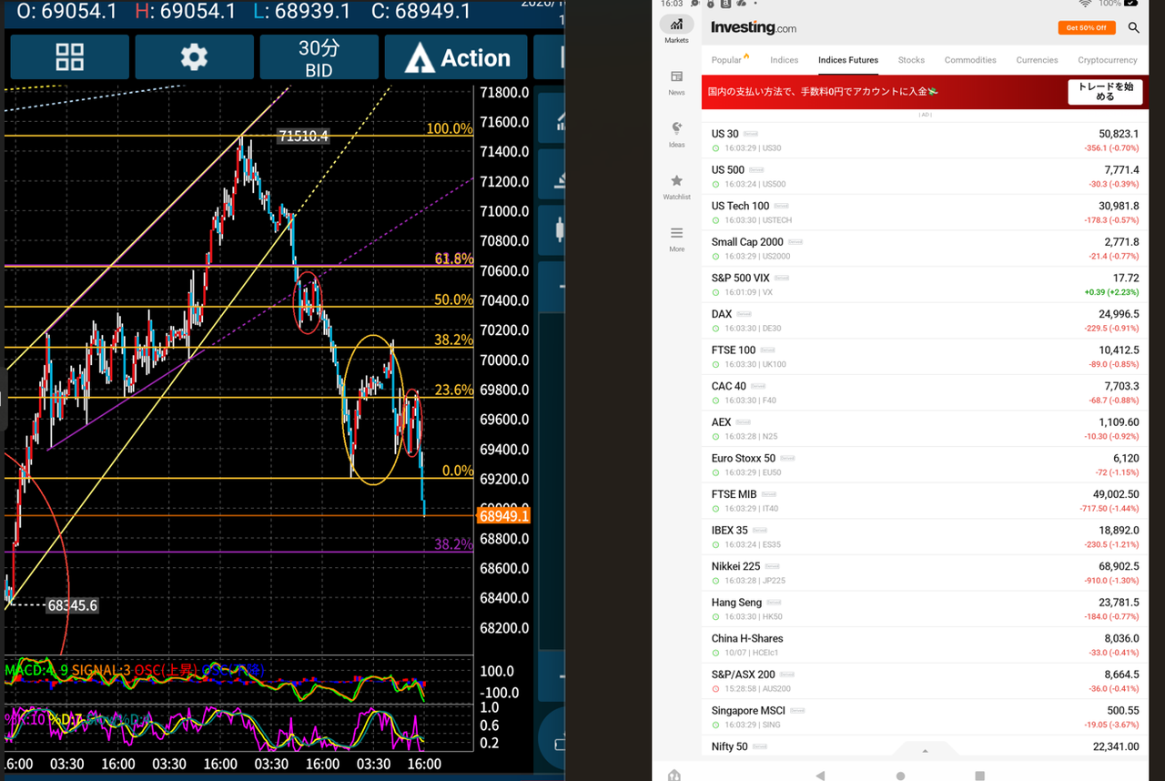Switch to the Indices tab
Viewport: 1165px width, 781px height.
pos(784,60)
